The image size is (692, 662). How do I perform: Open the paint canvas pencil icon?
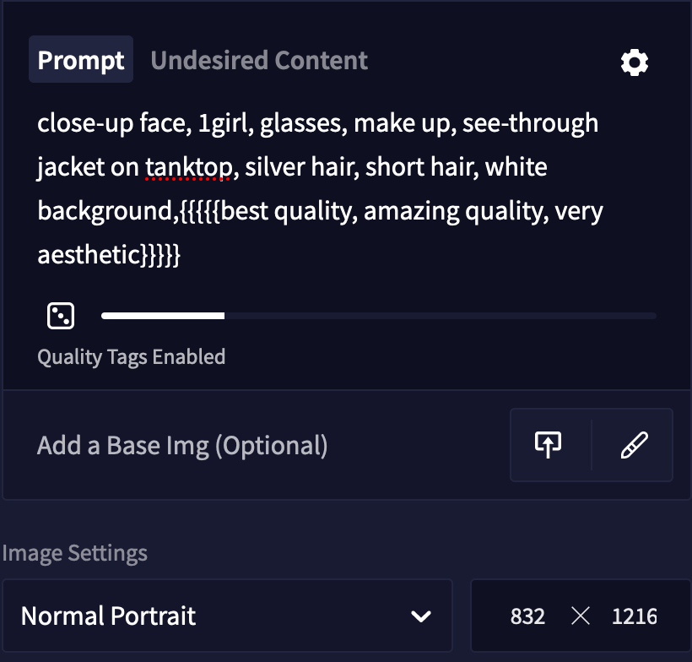click(x=634, y=445)
